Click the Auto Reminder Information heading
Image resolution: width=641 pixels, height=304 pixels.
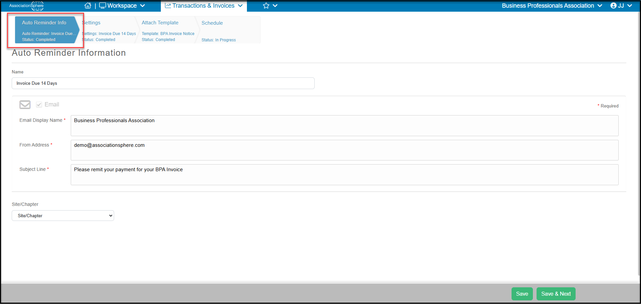click(69, 53)
